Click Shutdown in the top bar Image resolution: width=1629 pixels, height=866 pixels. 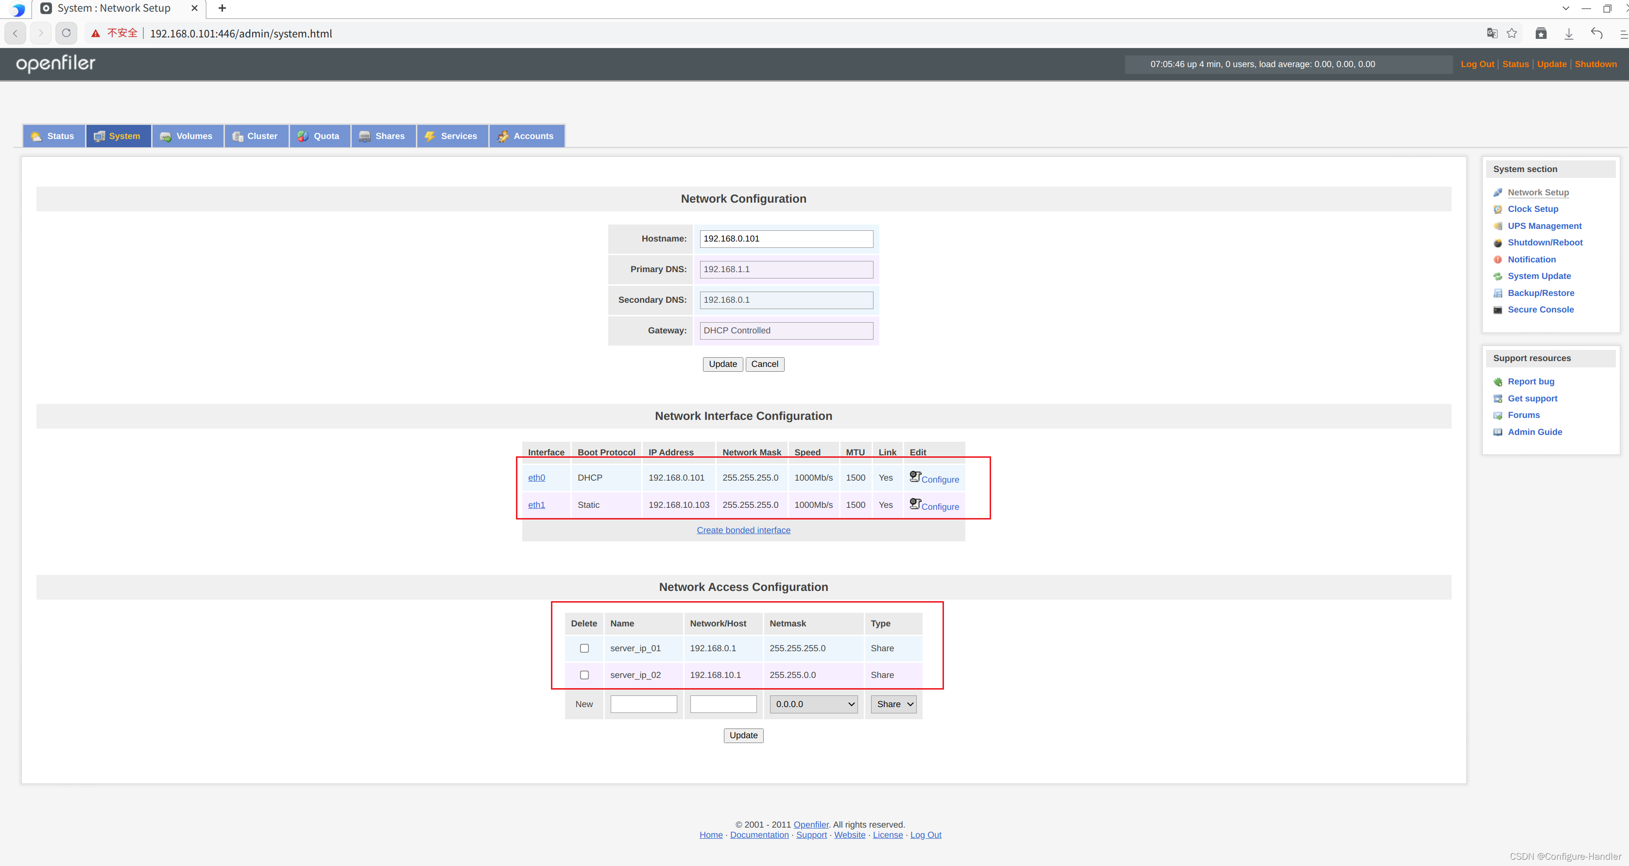[x=1595, y=64]
